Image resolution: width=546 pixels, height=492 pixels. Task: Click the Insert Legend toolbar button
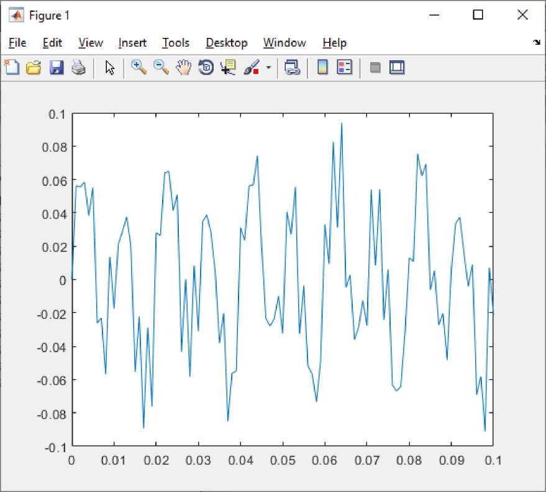click(x=344, y=68)
